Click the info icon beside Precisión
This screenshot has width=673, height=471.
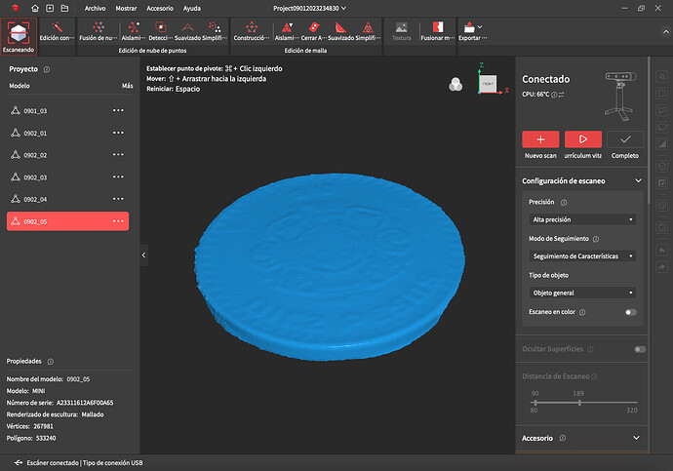click(x=564, y=203)
